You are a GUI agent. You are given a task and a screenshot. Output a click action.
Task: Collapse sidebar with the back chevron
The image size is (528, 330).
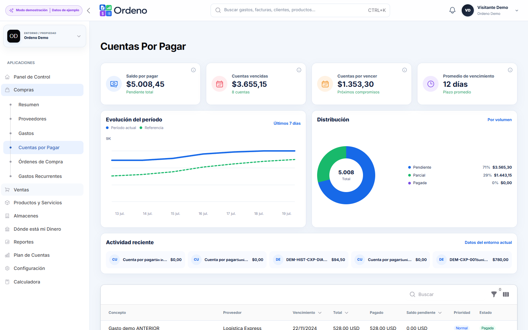pyautogui.click(x=88, y=11)
